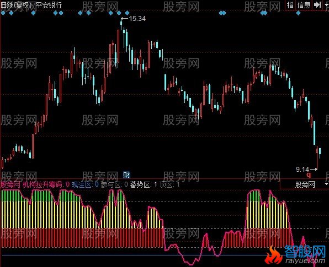The width and height of the screenshot is (329, 267).
Task: Click the 机构拉升筹码 indicator label
Action: (x=42, y=184)
